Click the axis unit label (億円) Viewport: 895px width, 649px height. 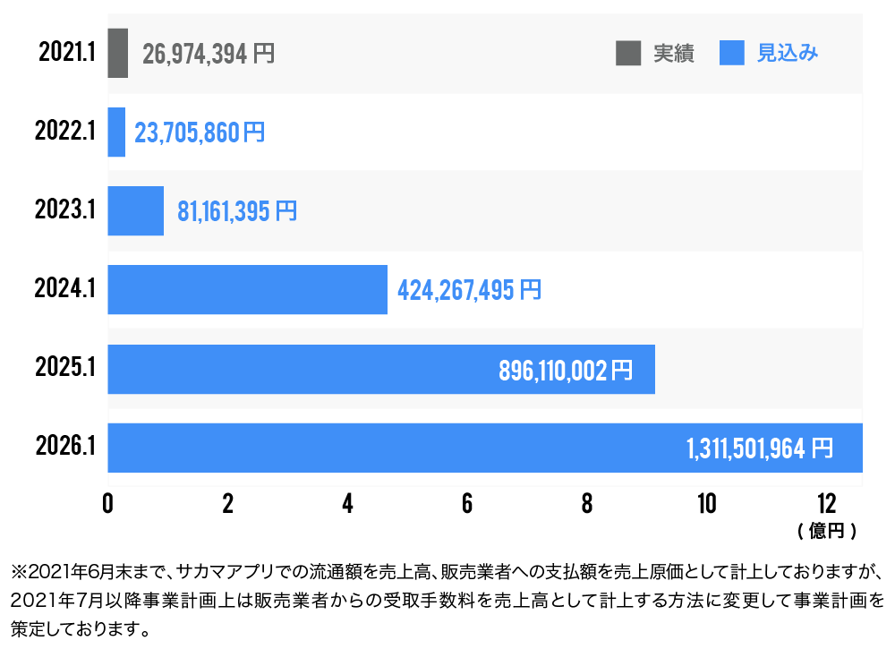click(826, 531)
